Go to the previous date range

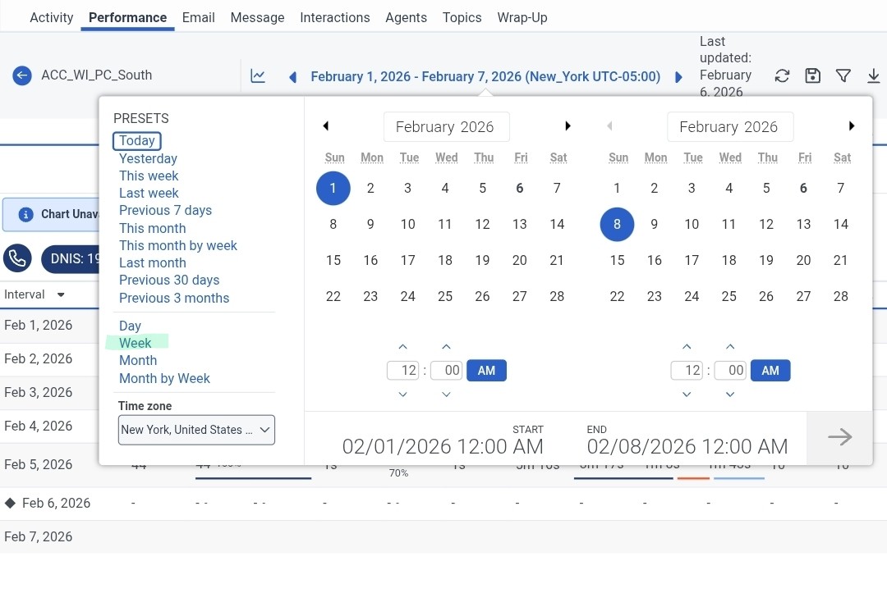pos(292,77)
